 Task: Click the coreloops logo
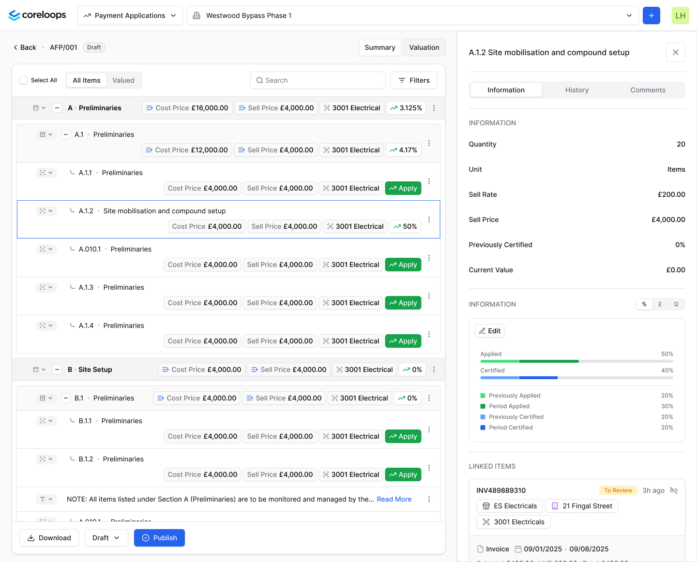(37, 15)
